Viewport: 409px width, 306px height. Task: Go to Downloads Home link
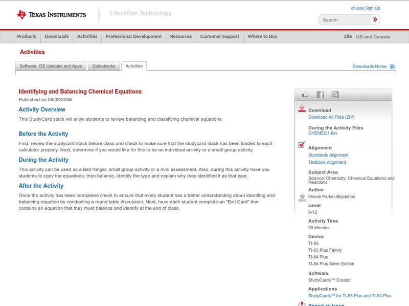(x=369, y=67)
